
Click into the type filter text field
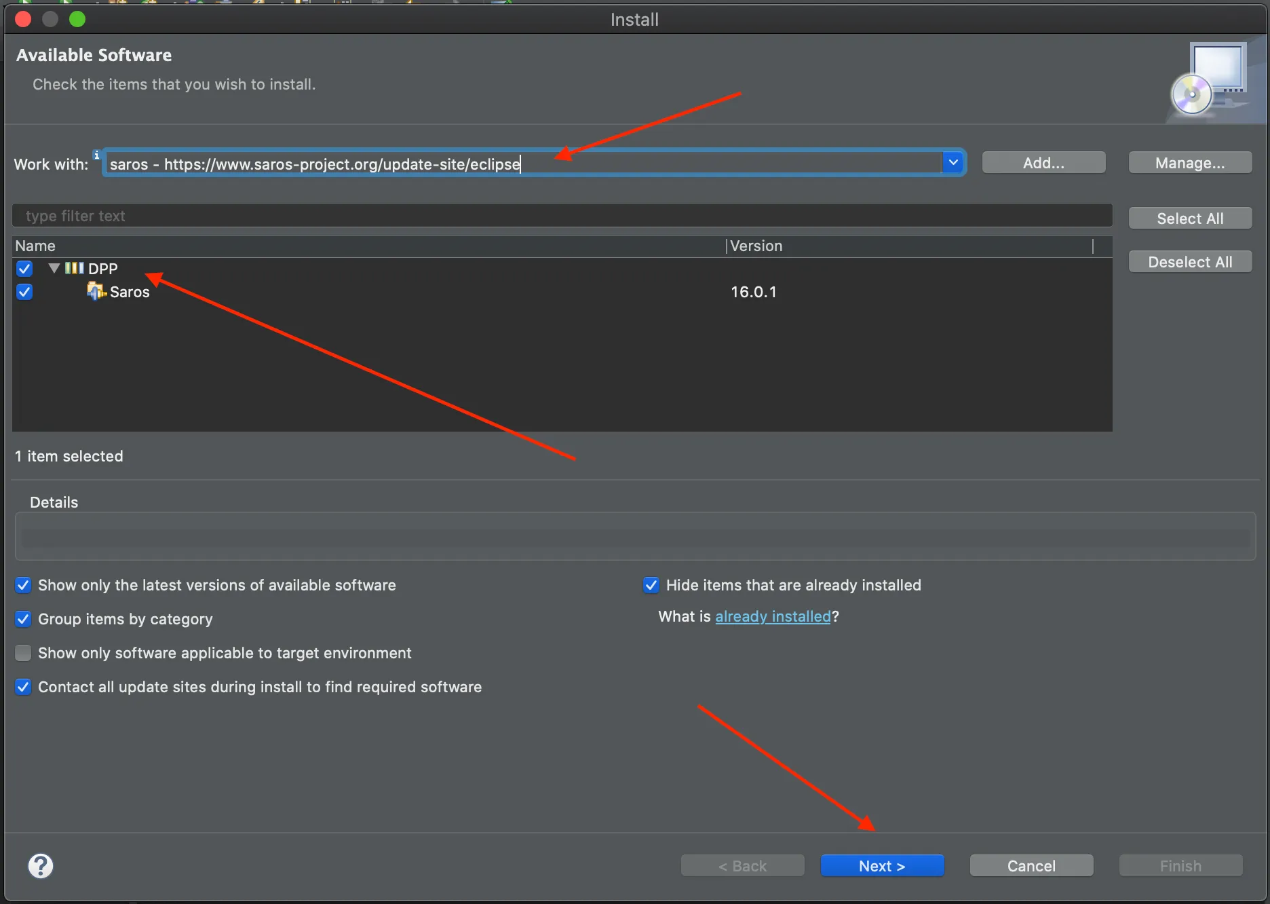click(x=562, y=216)
